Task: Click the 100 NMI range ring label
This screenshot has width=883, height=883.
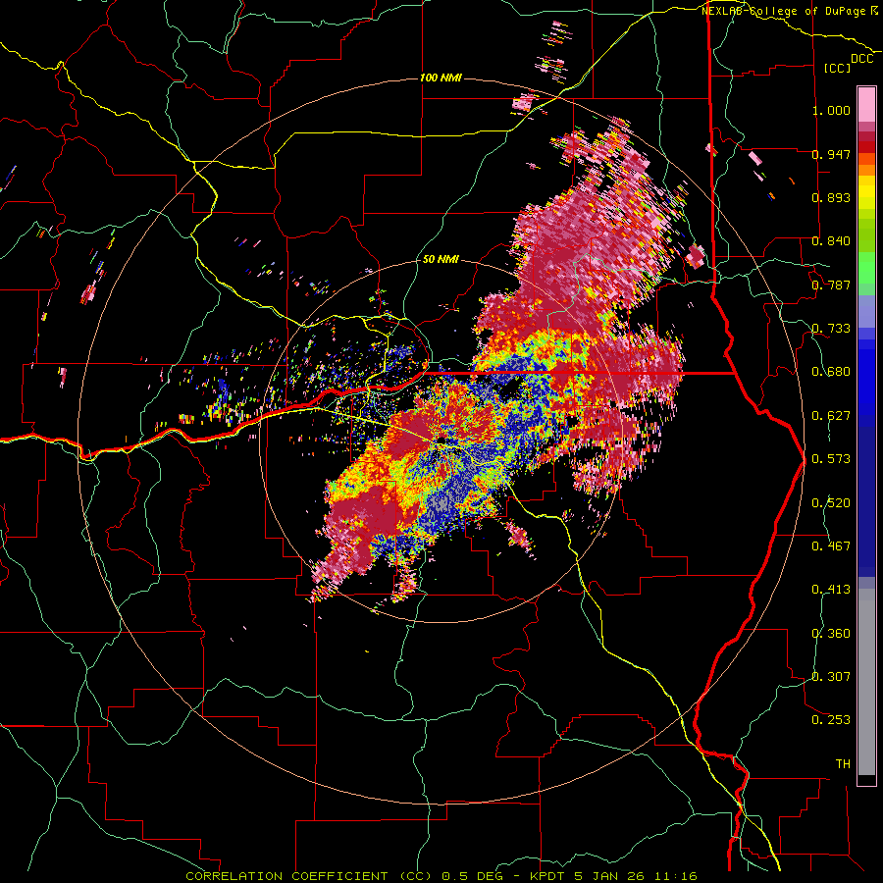Action: (x=441, y=78)
